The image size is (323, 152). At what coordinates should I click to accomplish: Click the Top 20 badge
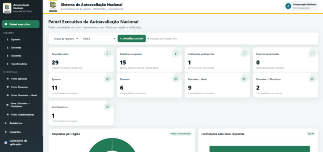pyautogui.click(x=311, y=134)
